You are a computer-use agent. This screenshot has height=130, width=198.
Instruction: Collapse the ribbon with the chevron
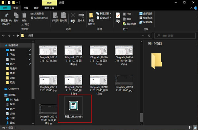point(191,8)
